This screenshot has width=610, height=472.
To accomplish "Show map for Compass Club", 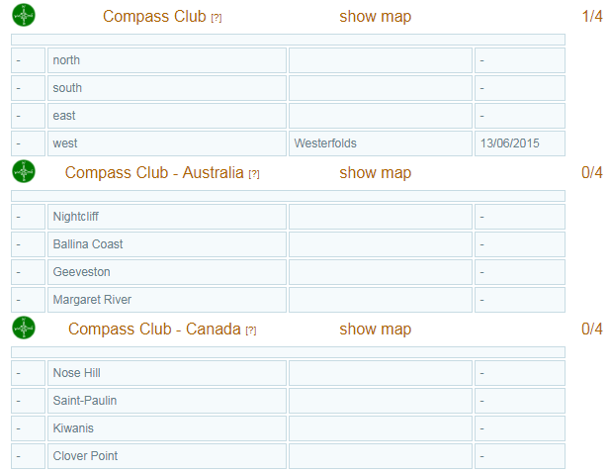I will [x=375, y=17].
